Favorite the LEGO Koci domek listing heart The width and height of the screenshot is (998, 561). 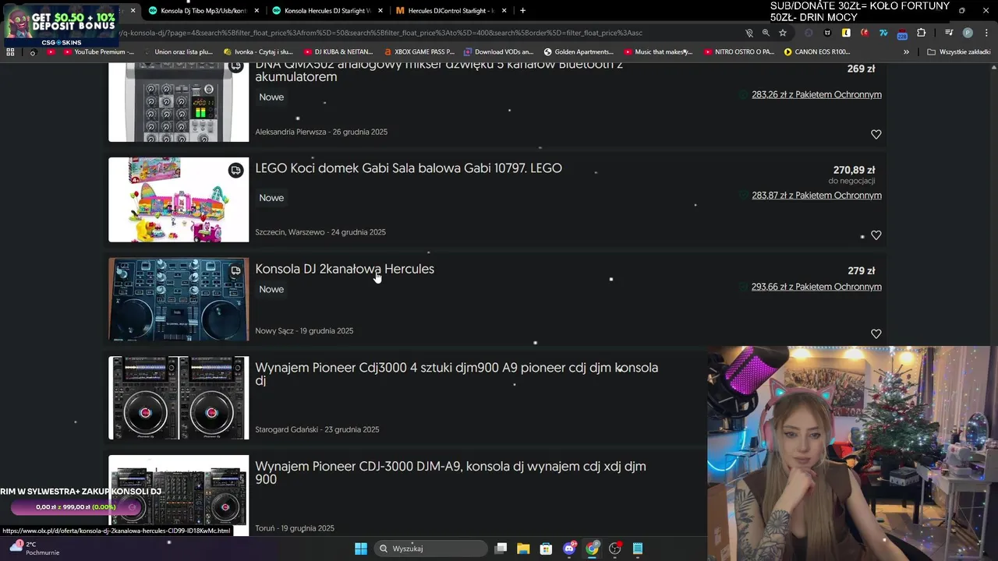click(876, 235)
